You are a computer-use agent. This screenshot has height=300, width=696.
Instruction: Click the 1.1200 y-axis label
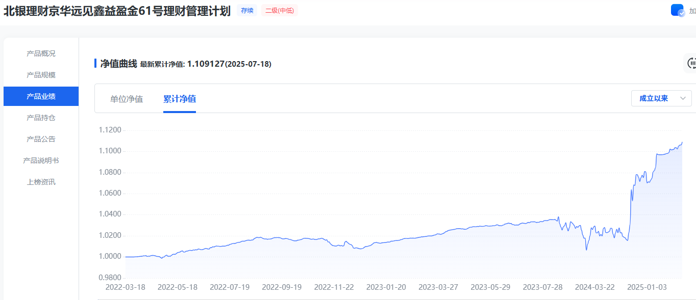click(x=110, y=130)
